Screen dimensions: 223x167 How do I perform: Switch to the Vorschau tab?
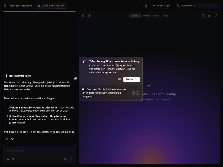pyautogui.click(x=135, y=16)
